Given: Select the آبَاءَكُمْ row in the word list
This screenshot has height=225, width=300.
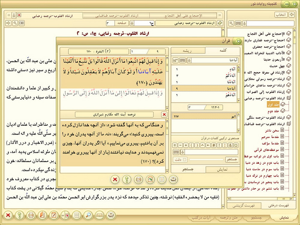Looking at the screenshot, I should (204, 76).
